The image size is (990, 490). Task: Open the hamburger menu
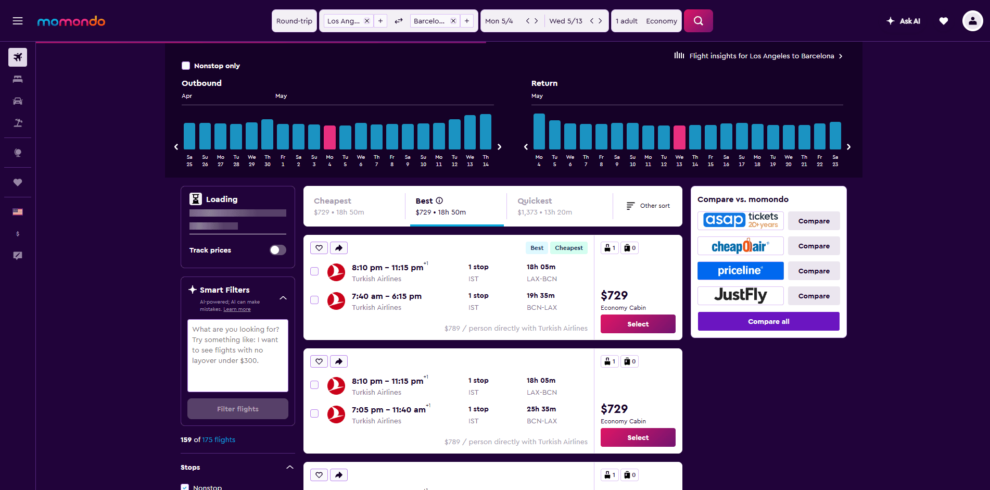17,21
